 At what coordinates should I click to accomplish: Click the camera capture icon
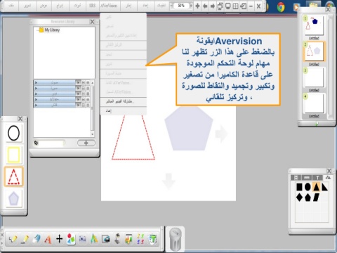(106, 239)
